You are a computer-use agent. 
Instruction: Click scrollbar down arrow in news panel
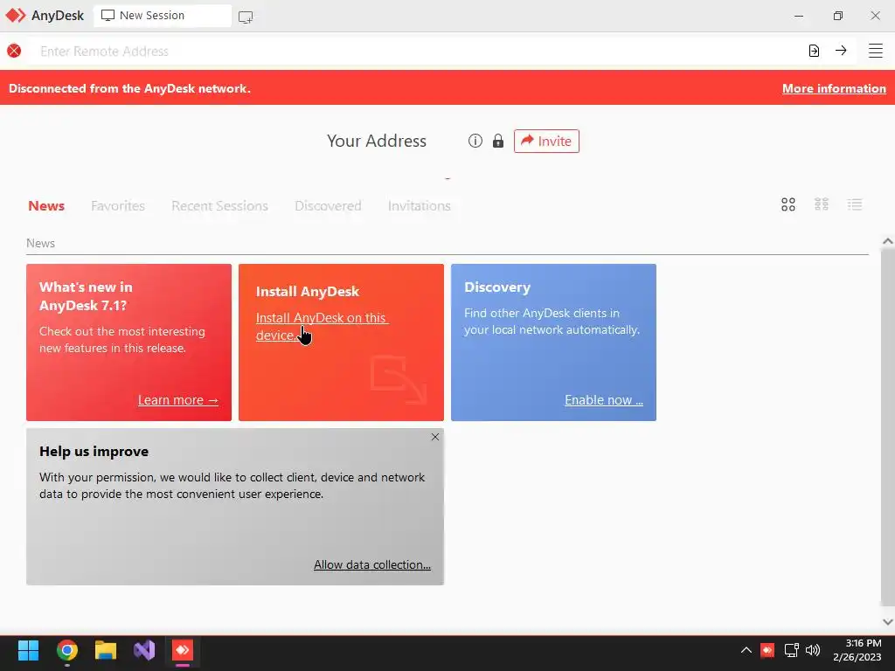(x=888, y=622)
